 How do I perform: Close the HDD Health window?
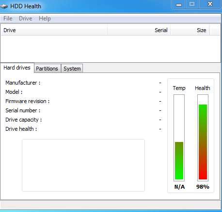[x=210, y=4]
